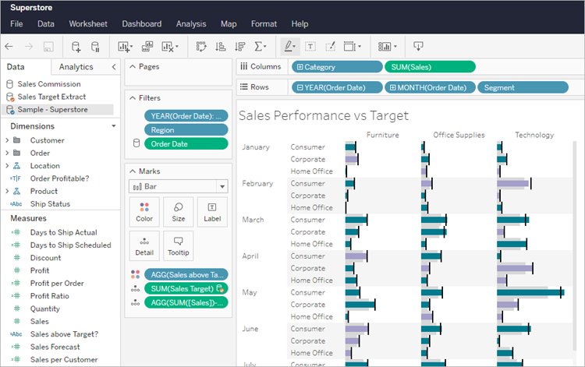Click the Fix Axes pencil icon
The width and height of the screenshot is (585, 367).
coord(330,47)
